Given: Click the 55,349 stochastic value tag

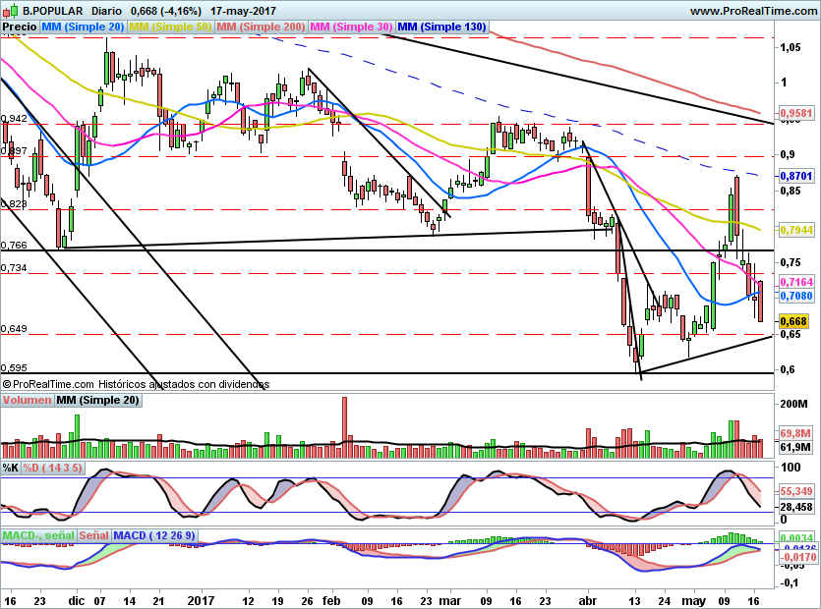Looking at the screenshot, I should [x=795, y=491].
